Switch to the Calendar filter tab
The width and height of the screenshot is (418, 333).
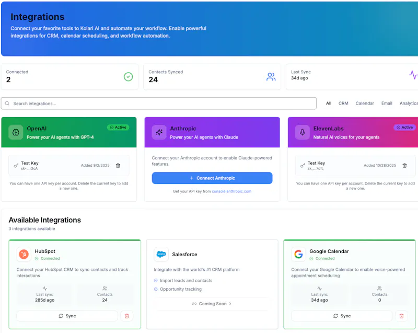click(x=365, y=104)
